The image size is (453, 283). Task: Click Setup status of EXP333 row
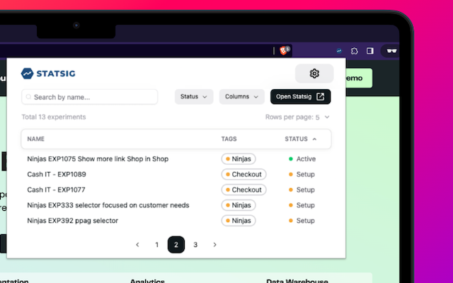tap(302, 205)
